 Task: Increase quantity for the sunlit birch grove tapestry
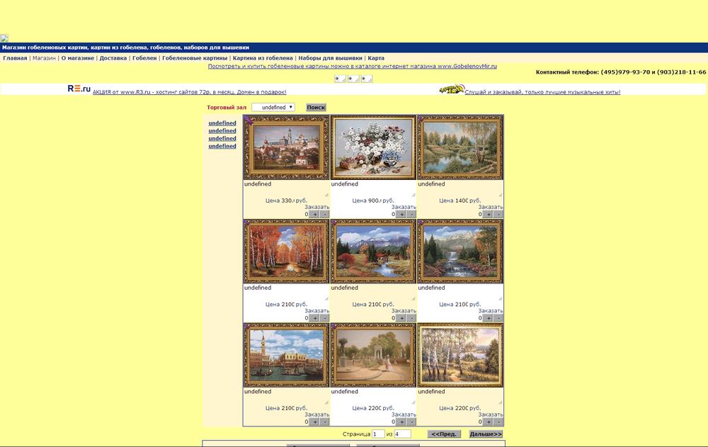[488, 421]
